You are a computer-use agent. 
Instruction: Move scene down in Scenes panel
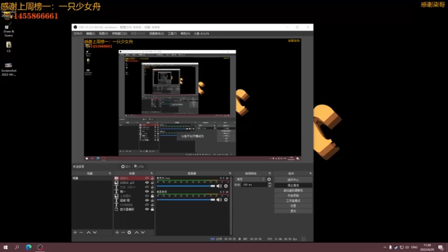95,232
